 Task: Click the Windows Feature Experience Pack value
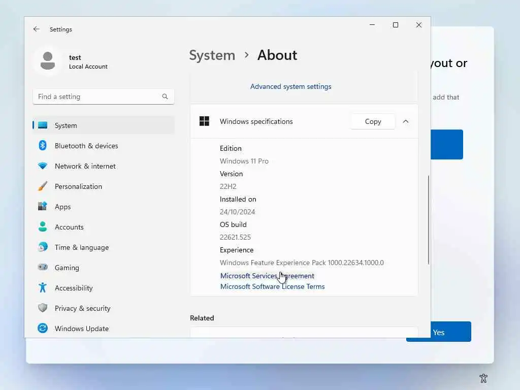302,263
